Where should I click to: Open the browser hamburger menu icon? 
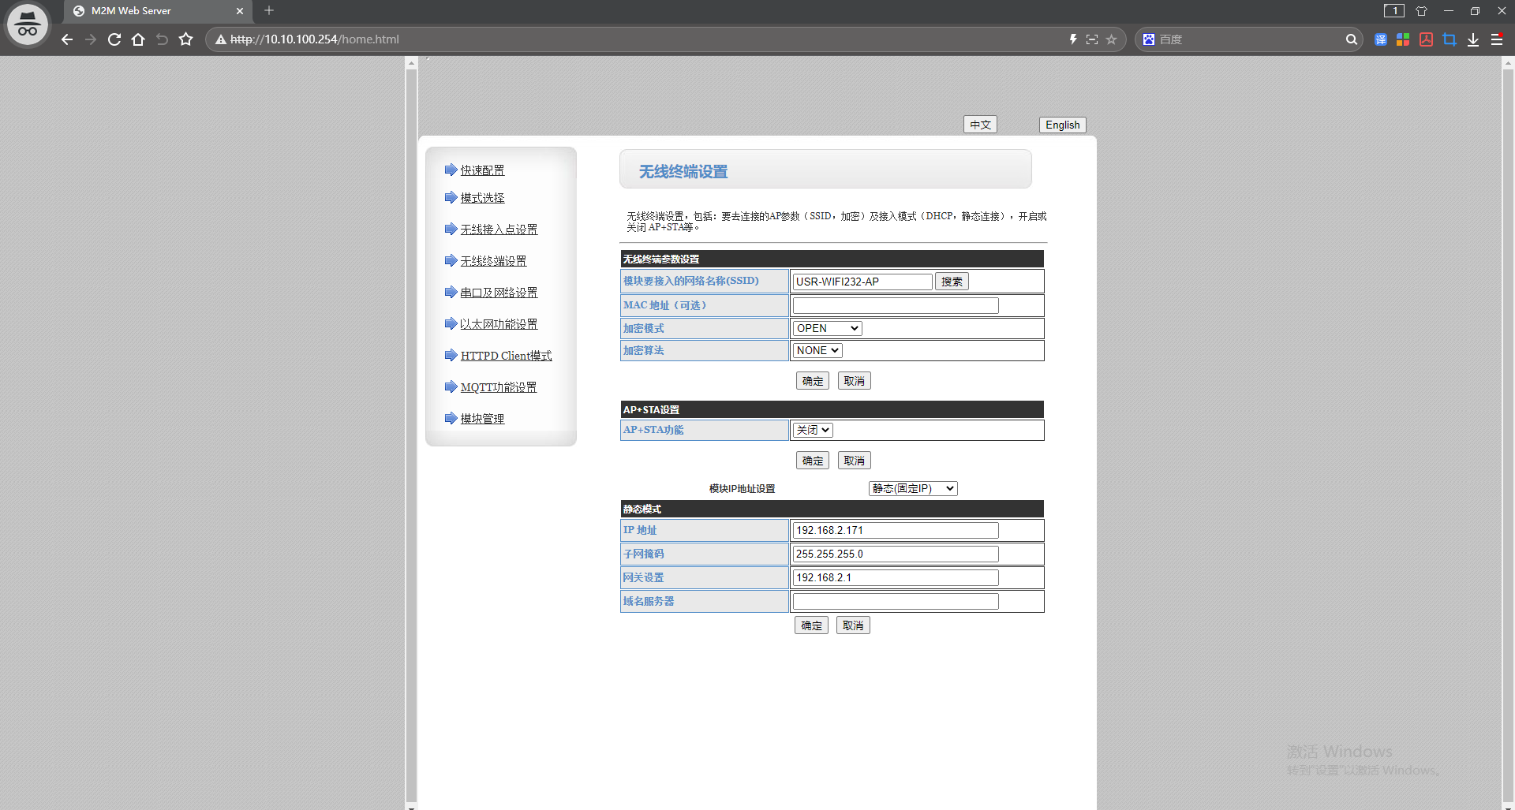pos(1496,39)
